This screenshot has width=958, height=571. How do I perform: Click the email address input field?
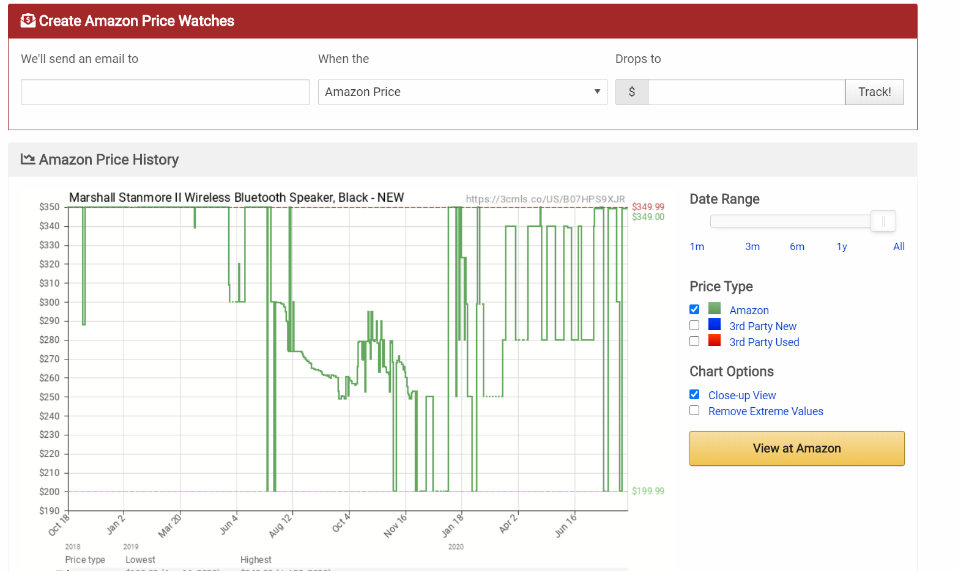coord(165,92)
